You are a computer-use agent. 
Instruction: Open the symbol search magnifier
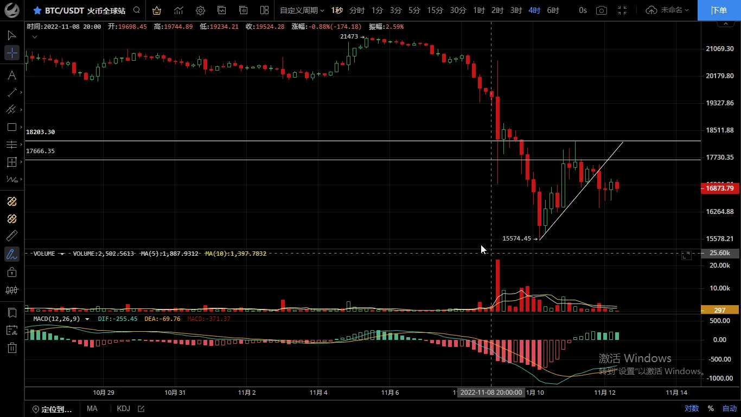137,10
